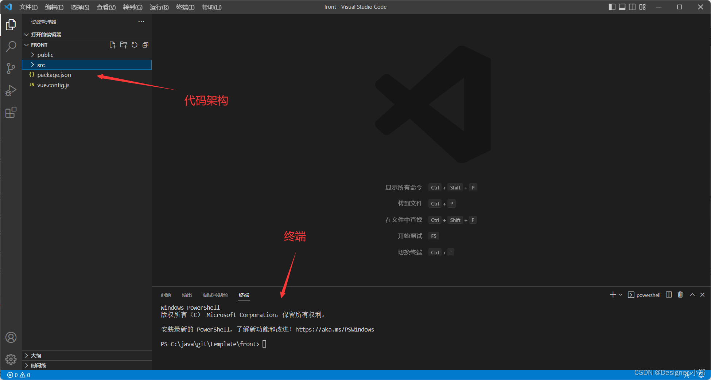Viewport: 711px width, 380px height.
Task: Maximize the VS Code window
Action: 680,7
